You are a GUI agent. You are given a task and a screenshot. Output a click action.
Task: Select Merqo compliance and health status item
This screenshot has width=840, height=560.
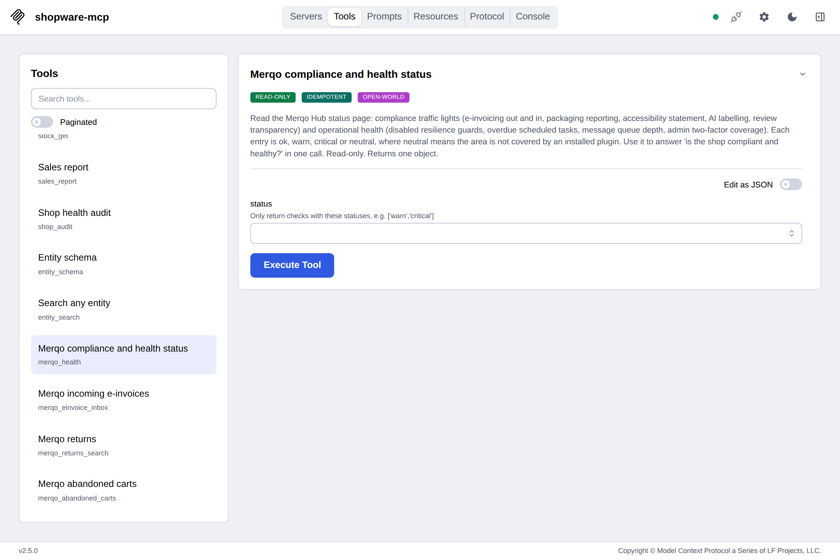[x=124, y=355]
